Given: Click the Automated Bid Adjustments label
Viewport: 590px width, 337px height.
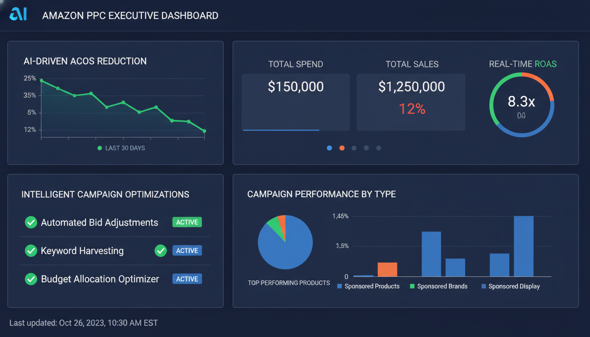Looking at the screenshot, I should click(100, 222).
